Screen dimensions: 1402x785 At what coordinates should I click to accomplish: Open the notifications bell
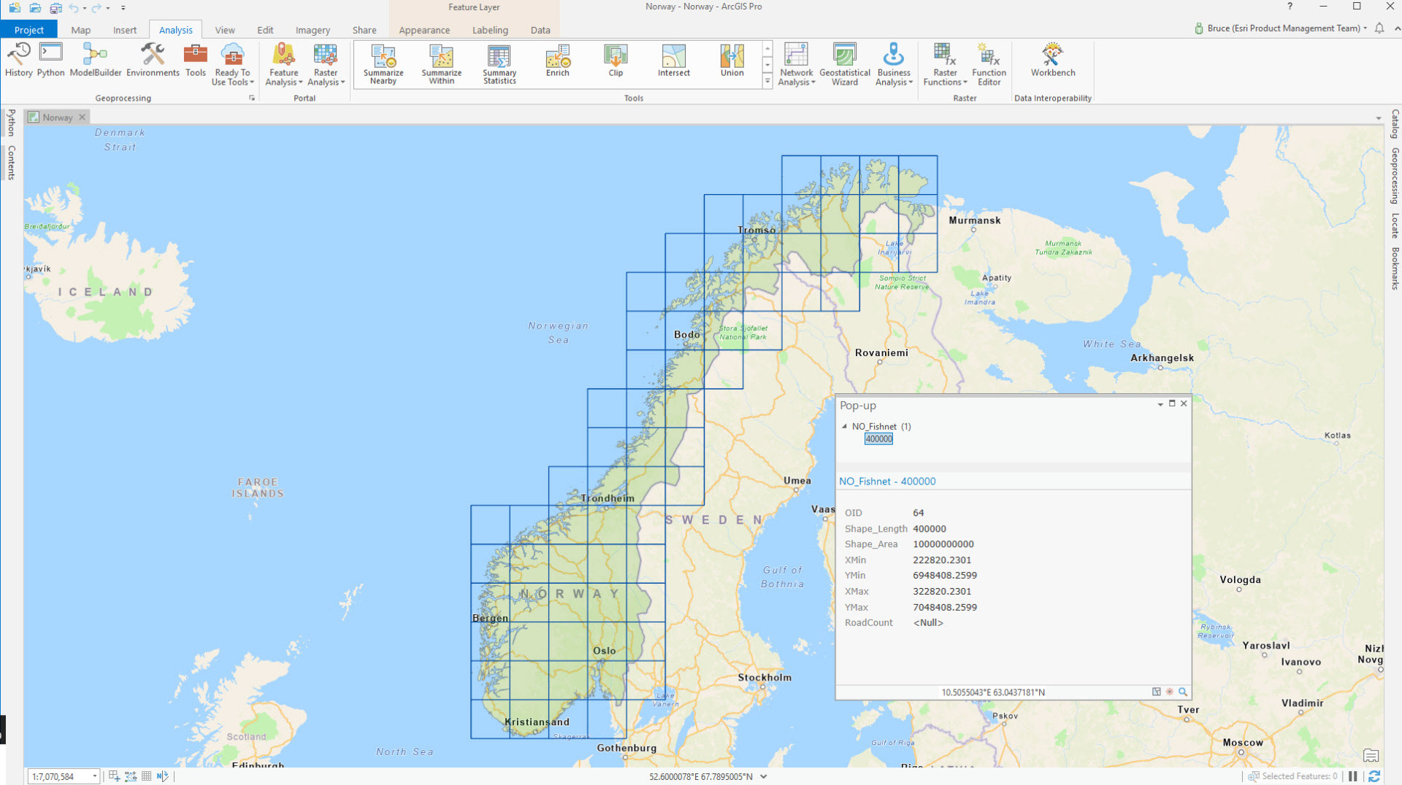tap(1379, 28)
